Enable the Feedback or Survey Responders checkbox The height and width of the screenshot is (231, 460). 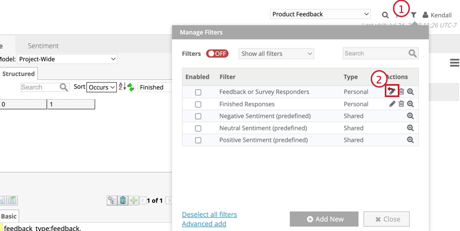[x=198, y=92]
